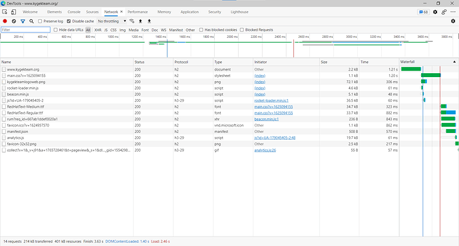Check Hide data URLs option
Image resolution: width=459 pixels, height=246 pixels.
click(x=56, y=30)
